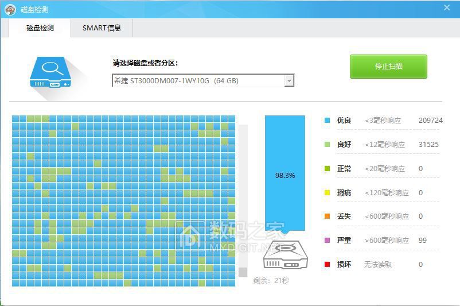Click the blue disk magnifier icon
The width and height of the screenshot is (460, 306).
(x=50, y=72)
